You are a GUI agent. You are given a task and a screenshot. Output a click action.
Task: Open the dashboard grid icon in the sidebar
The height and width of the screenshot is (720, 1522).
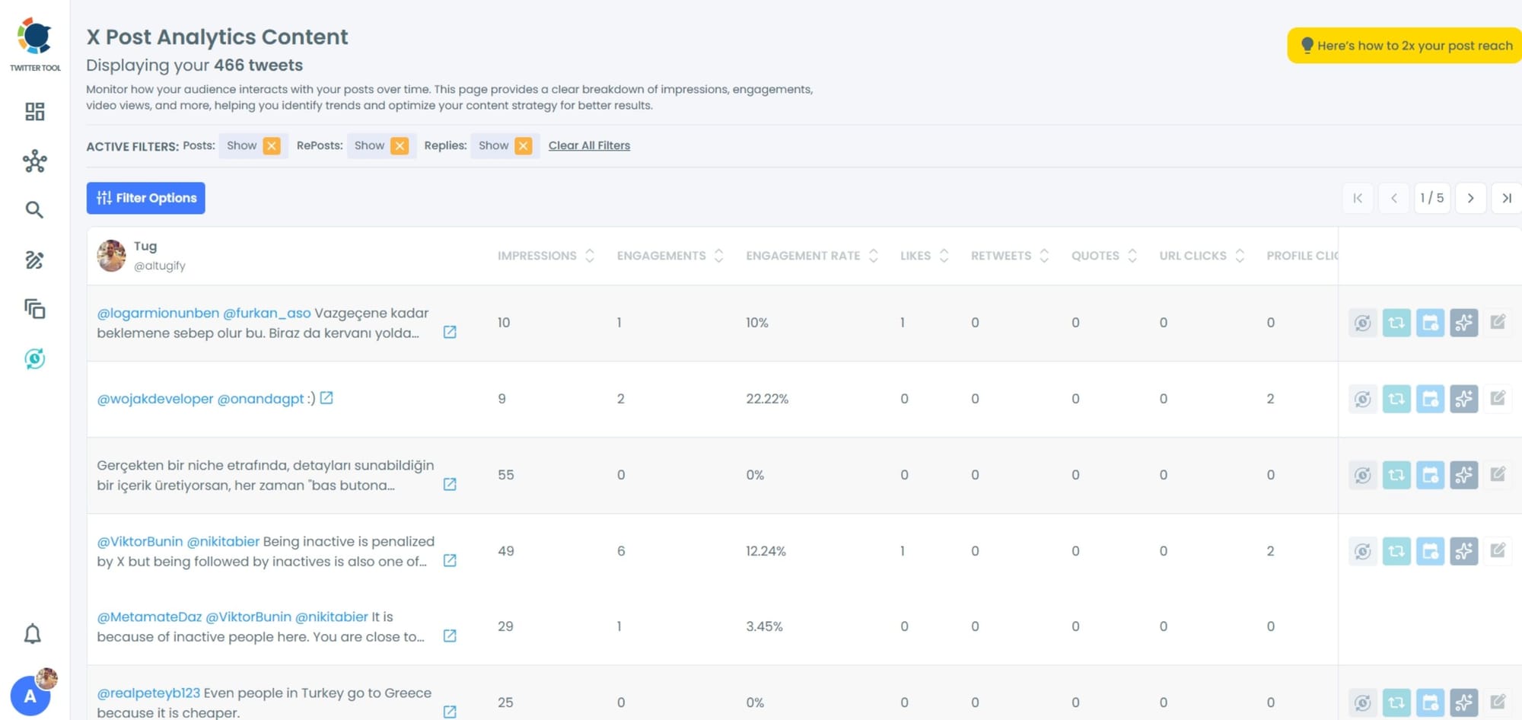33,111
